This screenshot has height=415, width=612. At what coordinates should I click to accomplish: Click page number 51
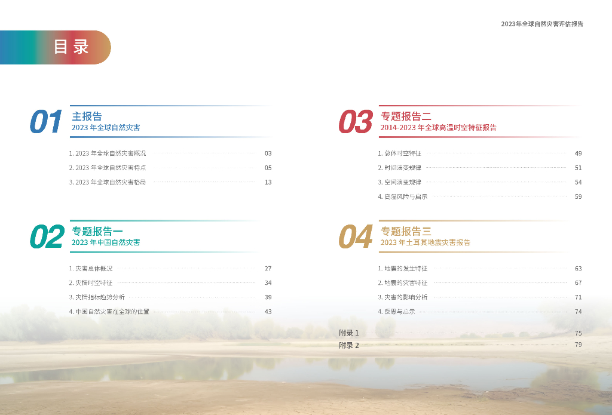coord(579,168)
